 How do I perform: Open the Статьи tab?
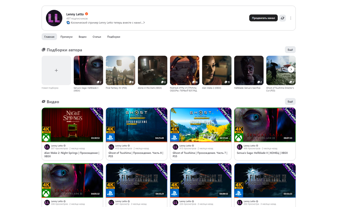pyautogui.click(x=97, y=37)
